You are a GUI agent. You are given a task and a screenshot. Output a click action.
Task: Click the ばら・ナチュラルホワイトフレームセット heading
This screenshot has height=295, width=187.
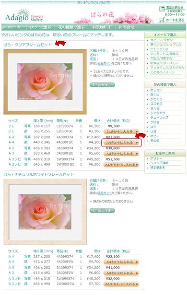(x=38, y=175)
